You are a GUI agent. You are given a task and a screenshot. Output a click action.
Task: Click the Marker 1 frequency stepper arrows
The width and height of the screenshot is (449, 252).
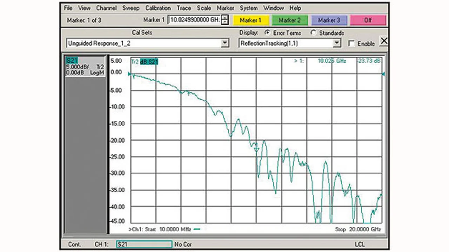tap(225, 20)
